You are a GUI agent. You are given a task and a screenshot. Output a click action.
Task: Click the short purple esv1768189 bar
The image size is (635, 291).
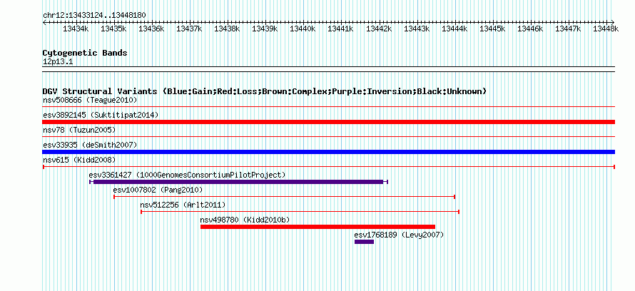click(x=364, y=242)
